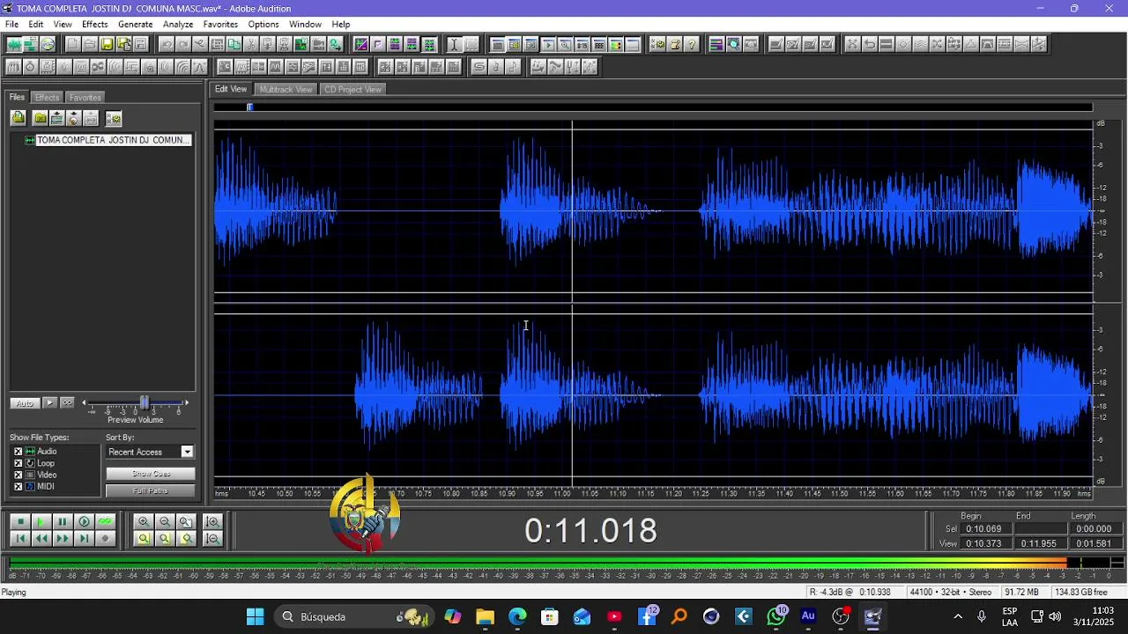Click the Record transport button
Screen dimensions: 1128x634
tap(105, 538)
